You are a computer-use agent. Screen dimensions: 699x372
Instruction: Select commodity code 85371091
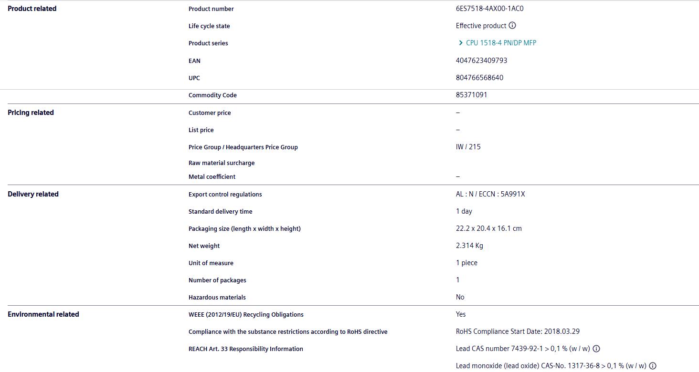pos(471,95)
